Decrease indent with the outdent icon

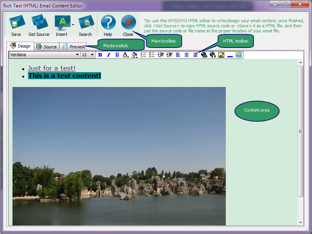tap(161, 55)
